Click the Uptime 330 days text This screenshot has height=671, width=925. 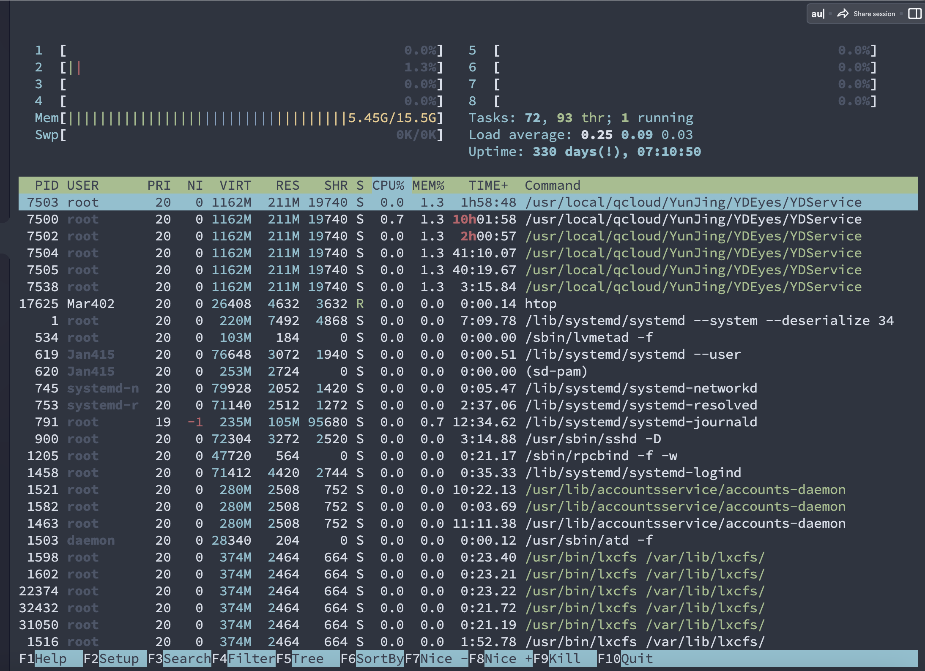click(x=585, y=152)
